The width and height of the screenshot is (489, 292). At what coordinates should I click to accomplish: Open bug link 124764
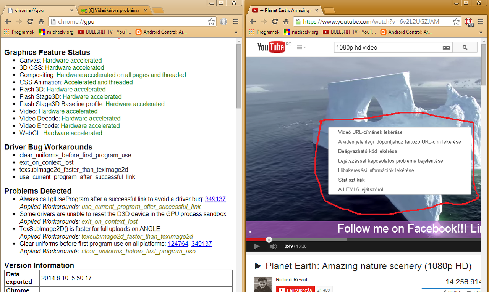pos(178,244)
